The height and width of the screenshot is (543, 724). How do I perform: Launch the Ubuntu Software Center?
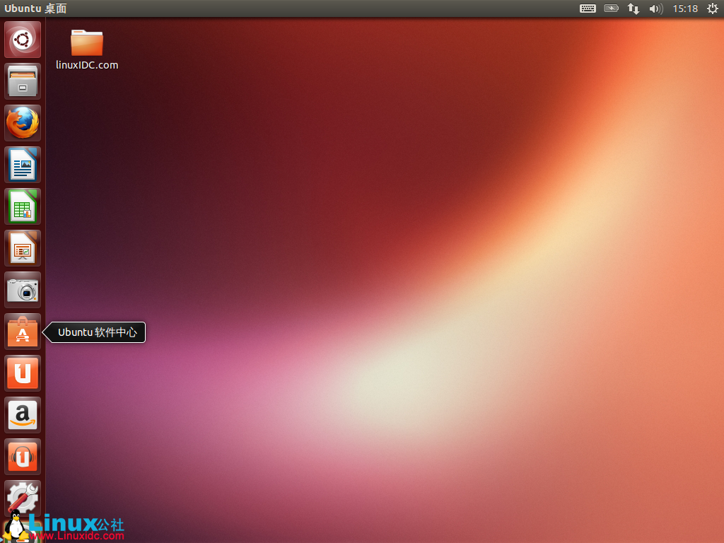click(22, 331)
